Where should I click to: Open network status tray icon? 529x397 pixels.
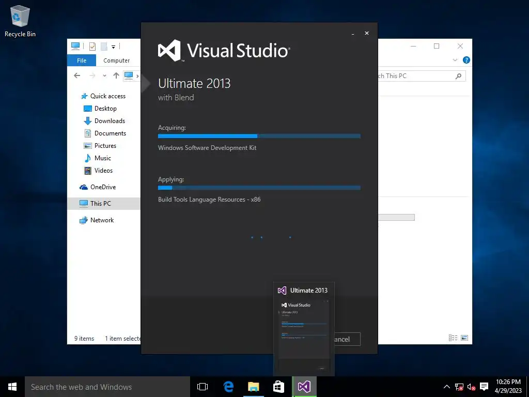click(459, 387)
